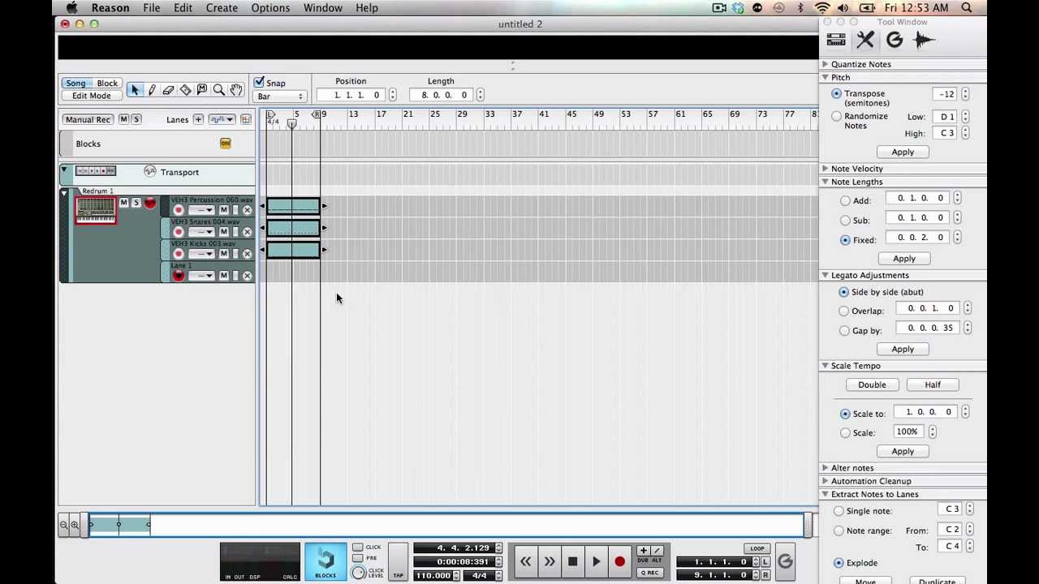Start playback with Play button
The image size is (1039, 584).
pos(597,561)
